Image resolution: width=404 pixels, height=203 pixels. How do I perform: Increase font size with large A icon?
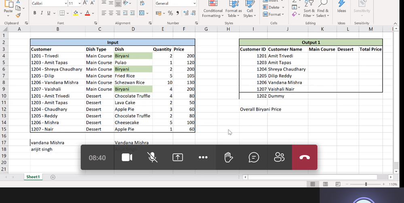pyautogui.click(x=86, y=3)
